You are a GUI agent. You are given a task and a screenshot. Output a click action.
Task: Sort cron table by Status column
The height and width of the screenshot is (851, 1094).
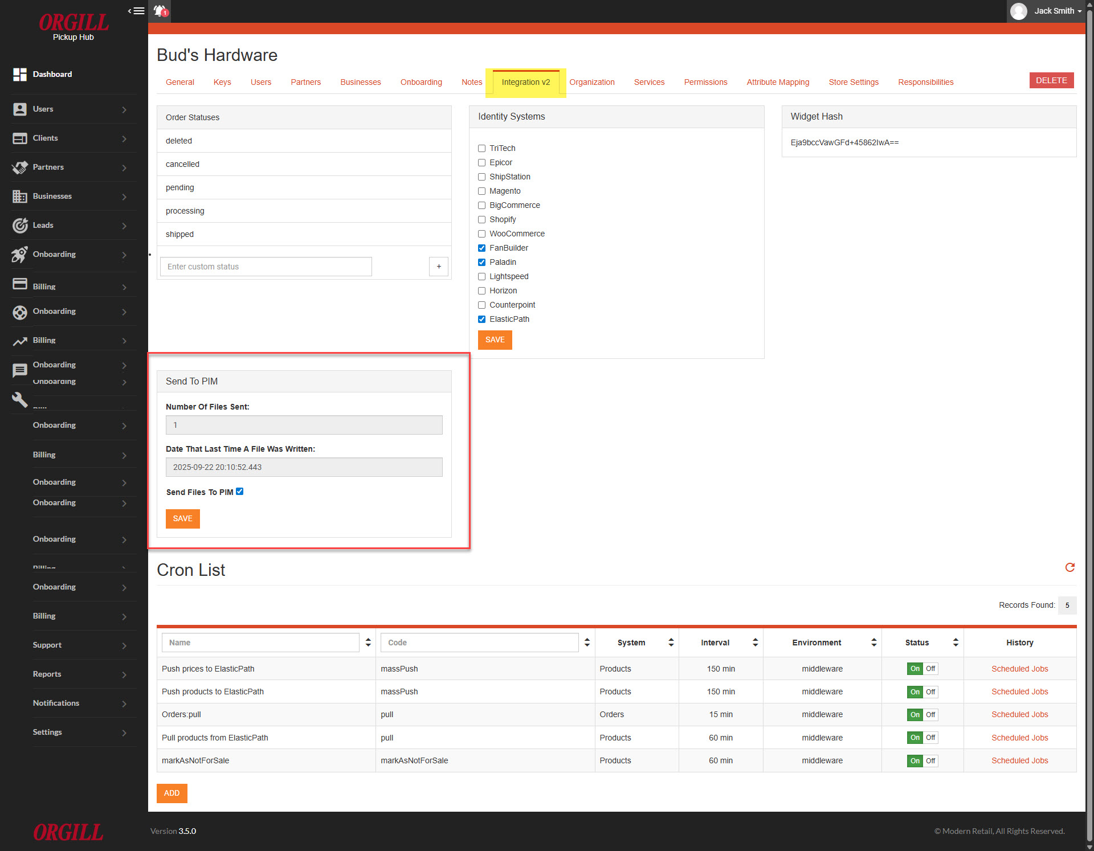click(956, 643)
